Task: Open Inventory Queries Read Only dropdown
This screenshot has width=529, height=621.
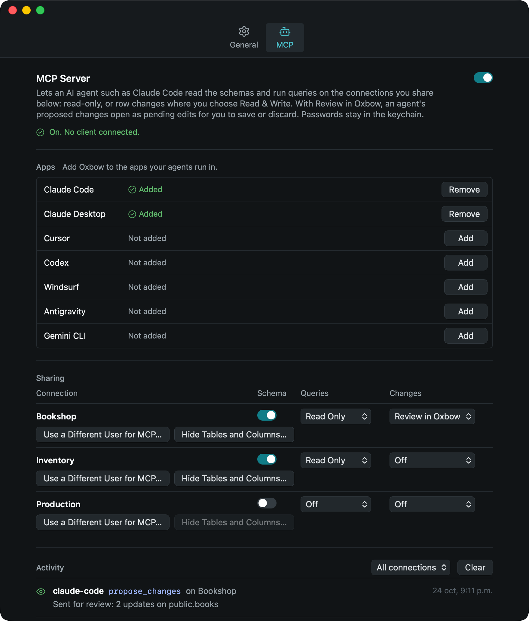Action: [x=336, y=460]
